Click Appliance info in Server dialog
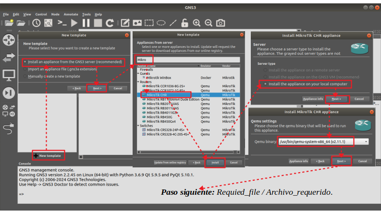Image resolution: width=381 pixels, height=212 pixels. tap(313, 99)
